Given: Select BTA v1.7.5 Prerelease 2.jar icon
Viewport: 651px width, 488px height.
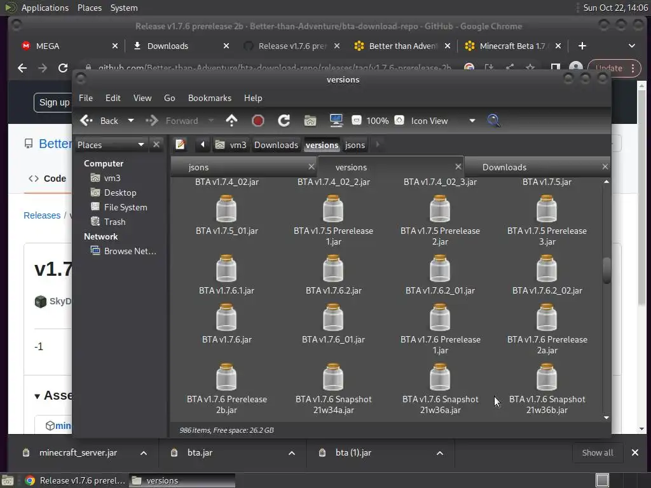Looking at the screenshot, I should 440,208.
